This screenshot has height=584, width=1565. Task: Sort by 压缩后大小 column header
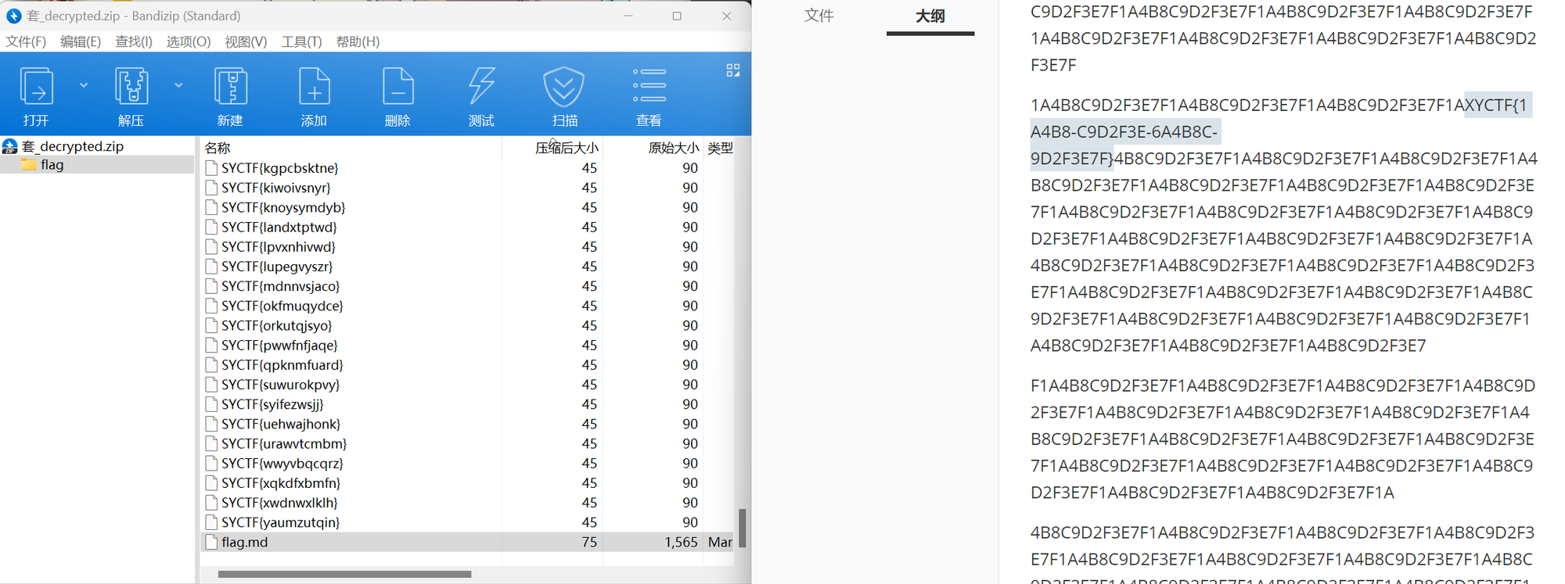point(567,148)
